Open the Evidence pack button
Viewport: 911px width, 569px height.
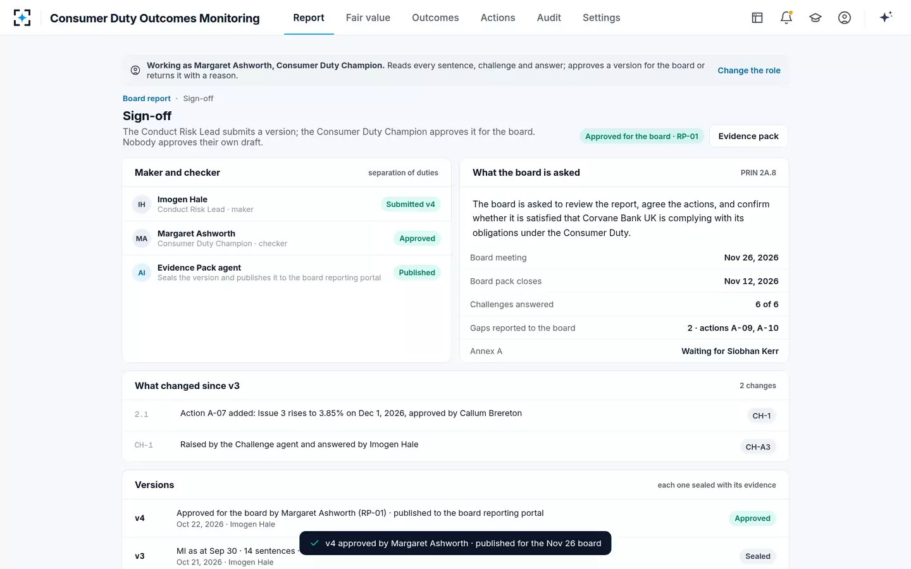coord(748,136)
